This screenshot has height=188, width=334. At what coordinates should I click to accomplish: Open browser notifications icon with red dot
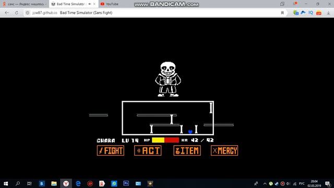(295, 4)
